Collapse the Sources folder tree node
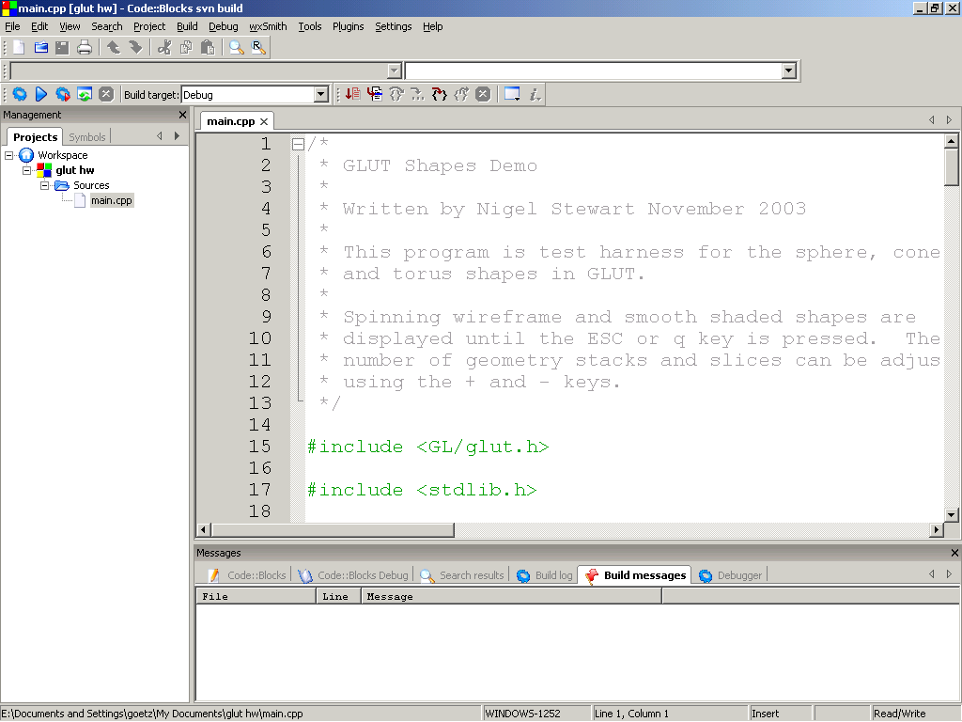962x722 pixels. [44, 185]
